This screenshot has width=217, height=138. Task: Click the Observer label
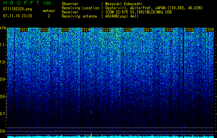(x=70, y=4)
